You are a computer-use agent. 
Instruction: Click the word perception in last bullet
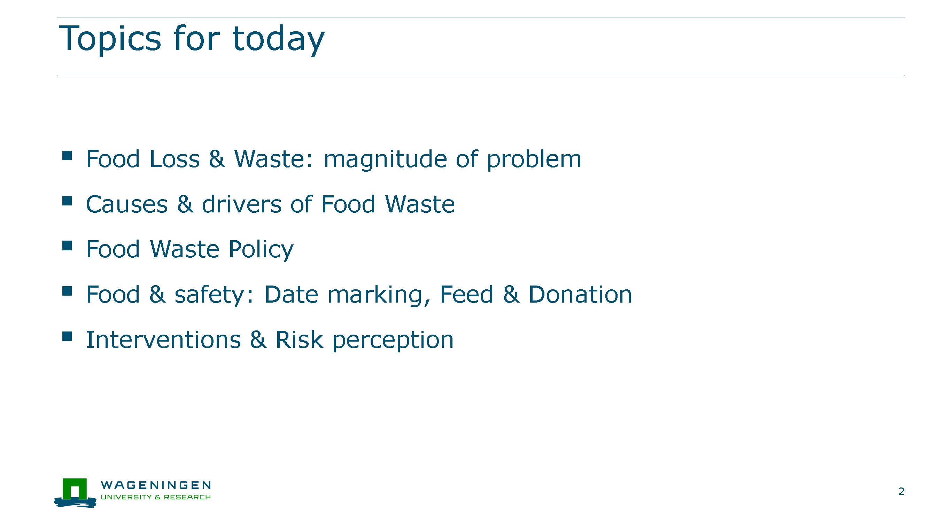point(393,340)
